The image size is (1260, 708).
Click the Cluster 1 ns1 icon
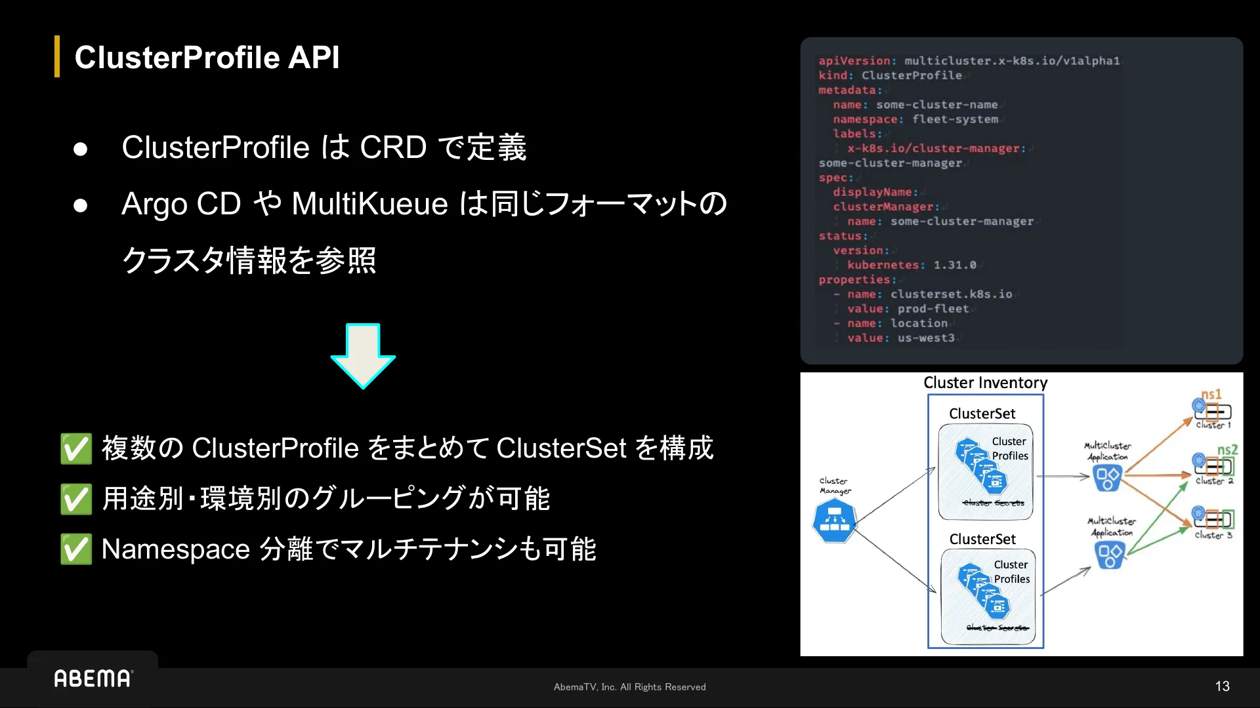coord(1211,411)
